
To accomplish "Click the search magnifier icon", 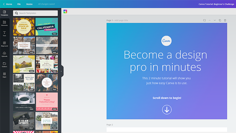I will [17, 13].
